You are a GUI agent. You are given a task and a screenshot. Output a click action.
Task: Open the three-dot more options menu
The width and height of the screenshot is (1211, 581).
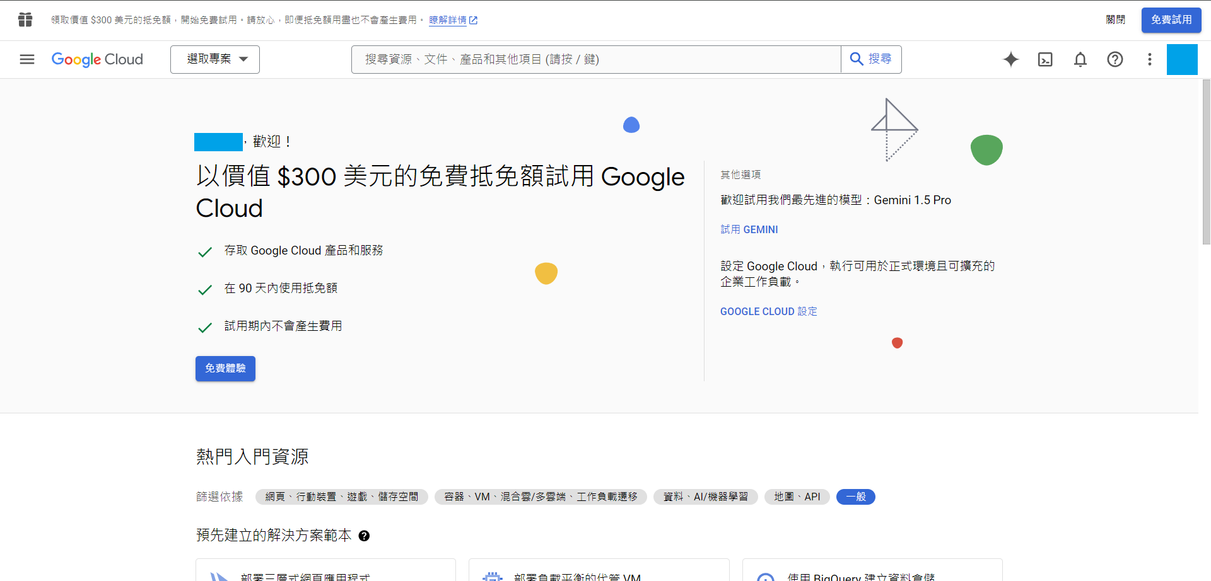1150,59
